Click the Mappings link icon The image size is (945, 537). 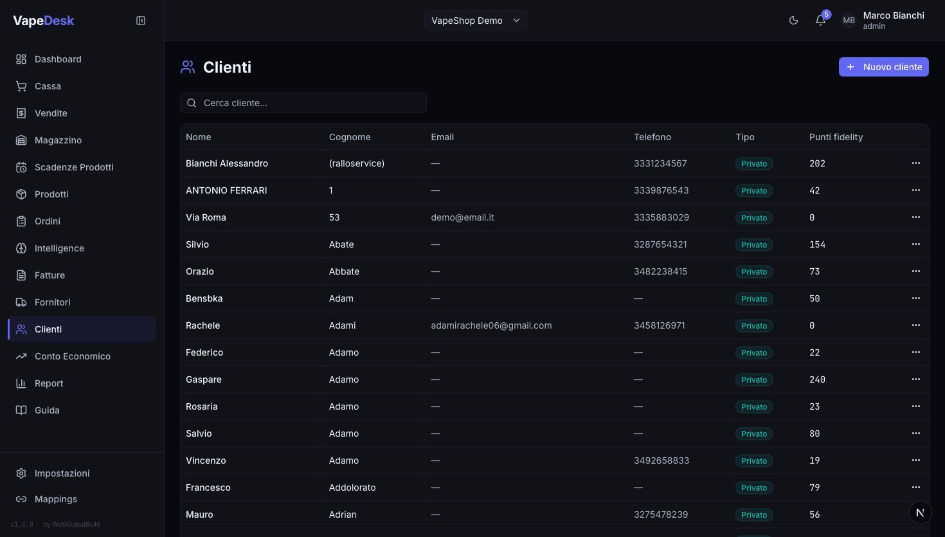(20, 498)
